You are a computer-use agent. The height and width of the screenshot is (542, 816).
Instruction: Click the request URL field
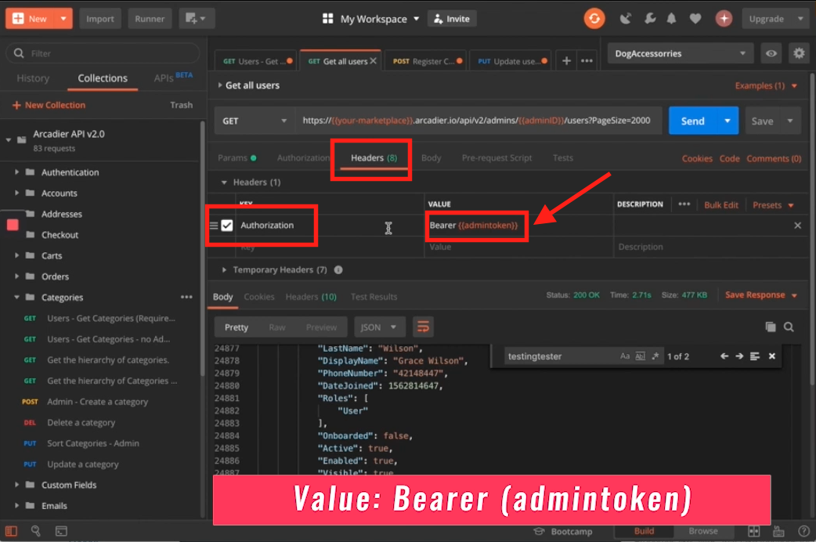click(x=478, y=121)
